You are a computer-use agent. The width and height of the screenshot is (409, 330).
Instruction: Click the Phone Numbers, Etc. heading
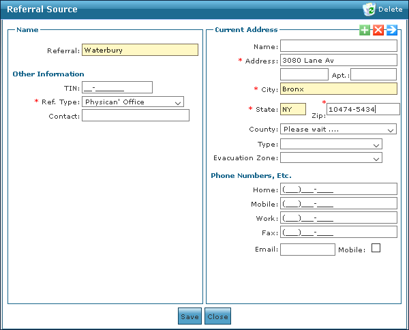coord(251,176)
